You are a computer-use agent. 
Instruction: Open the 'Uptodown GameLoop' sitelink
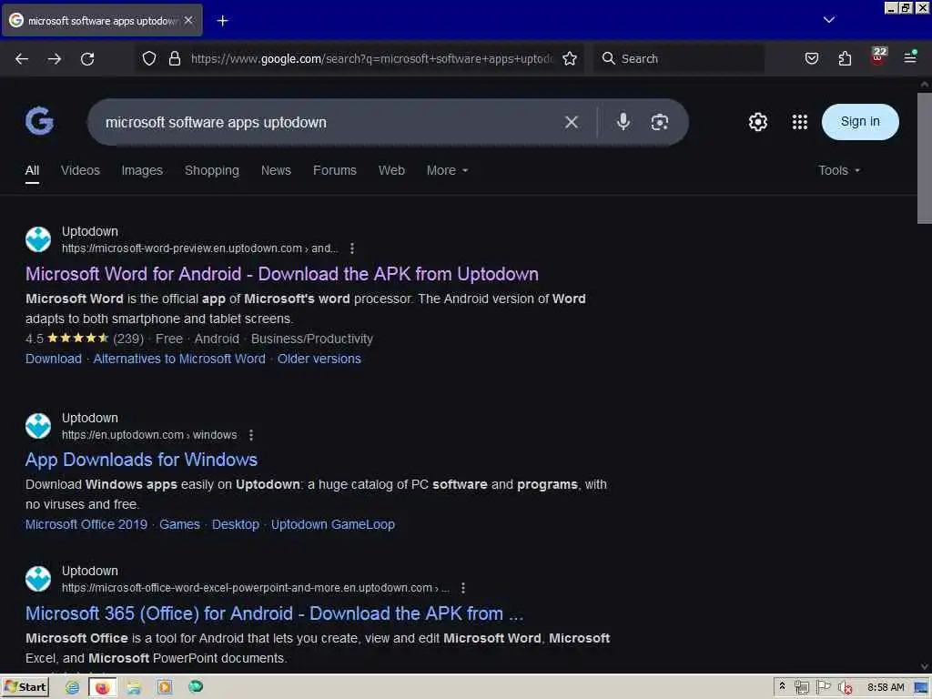click(333, 525)
